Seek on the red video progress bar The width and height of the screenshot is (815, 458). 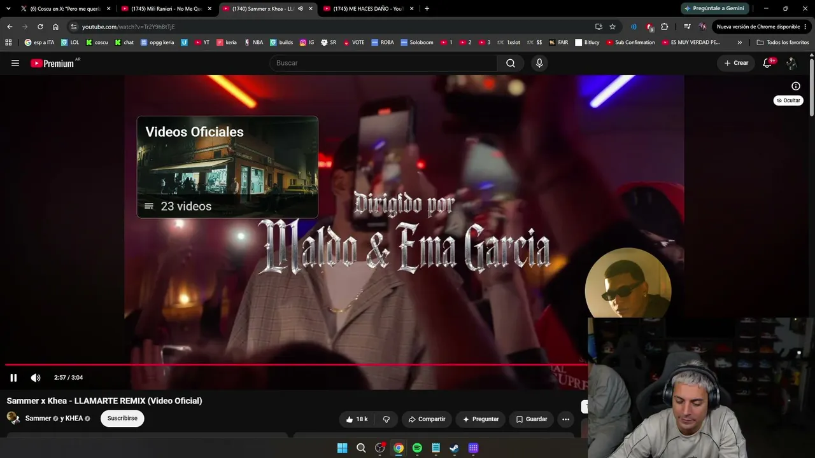click(296, 364)
